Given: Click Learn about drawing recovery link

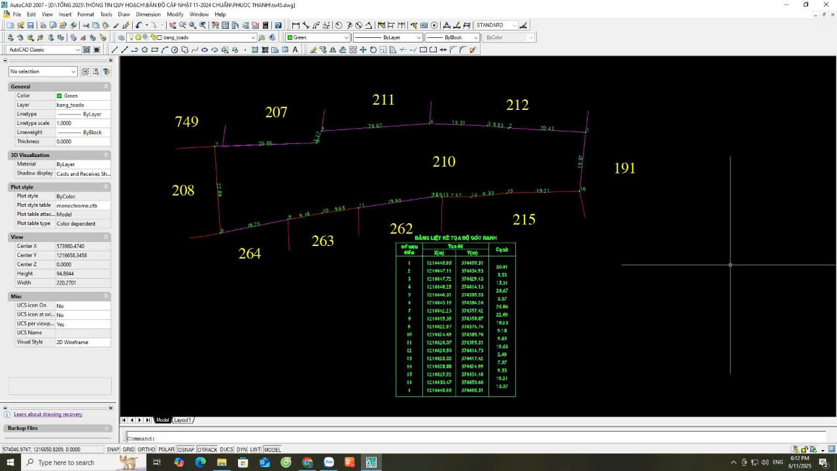Looking at the screenshot, I should pyautogui.click(x=48, y=414).
